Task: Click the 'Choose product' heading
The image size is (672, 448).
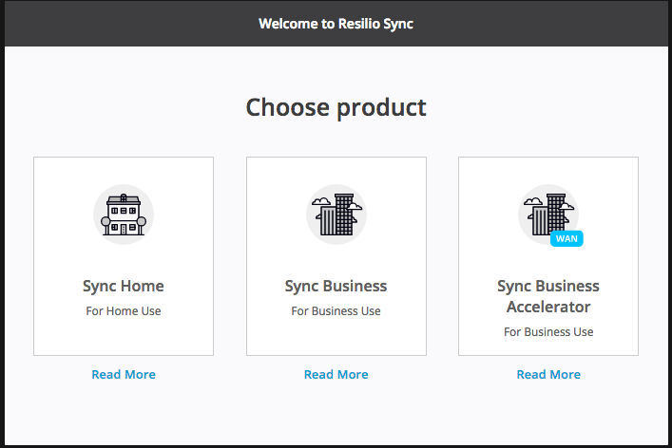Action: (336, 107)
